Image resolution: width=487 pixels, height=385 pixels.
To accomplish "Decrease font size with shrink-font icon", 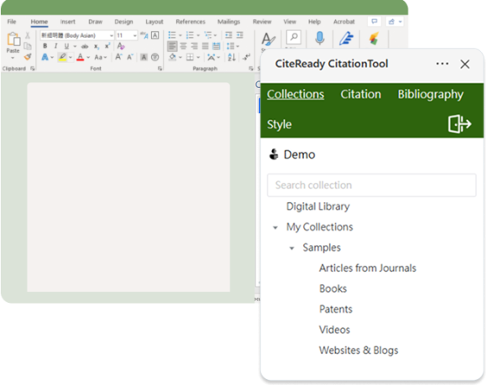I will click(130, 57).
